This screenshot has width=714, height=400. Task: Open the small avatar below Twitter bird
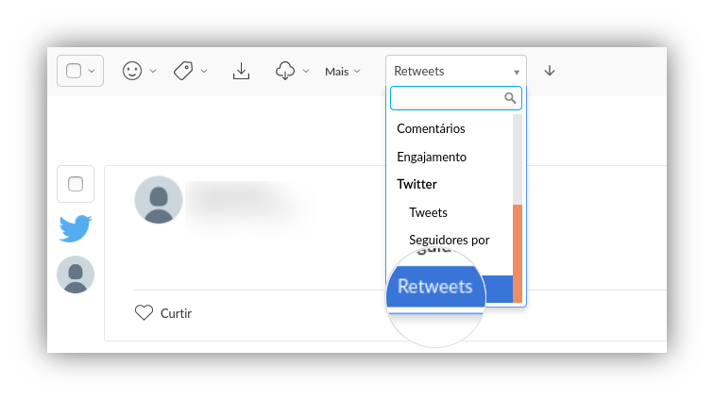tap(76, 275)
